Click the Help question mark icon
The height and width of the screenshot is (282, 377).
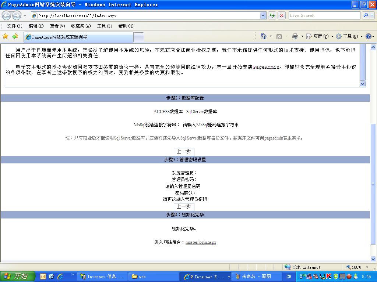(368, 36)
